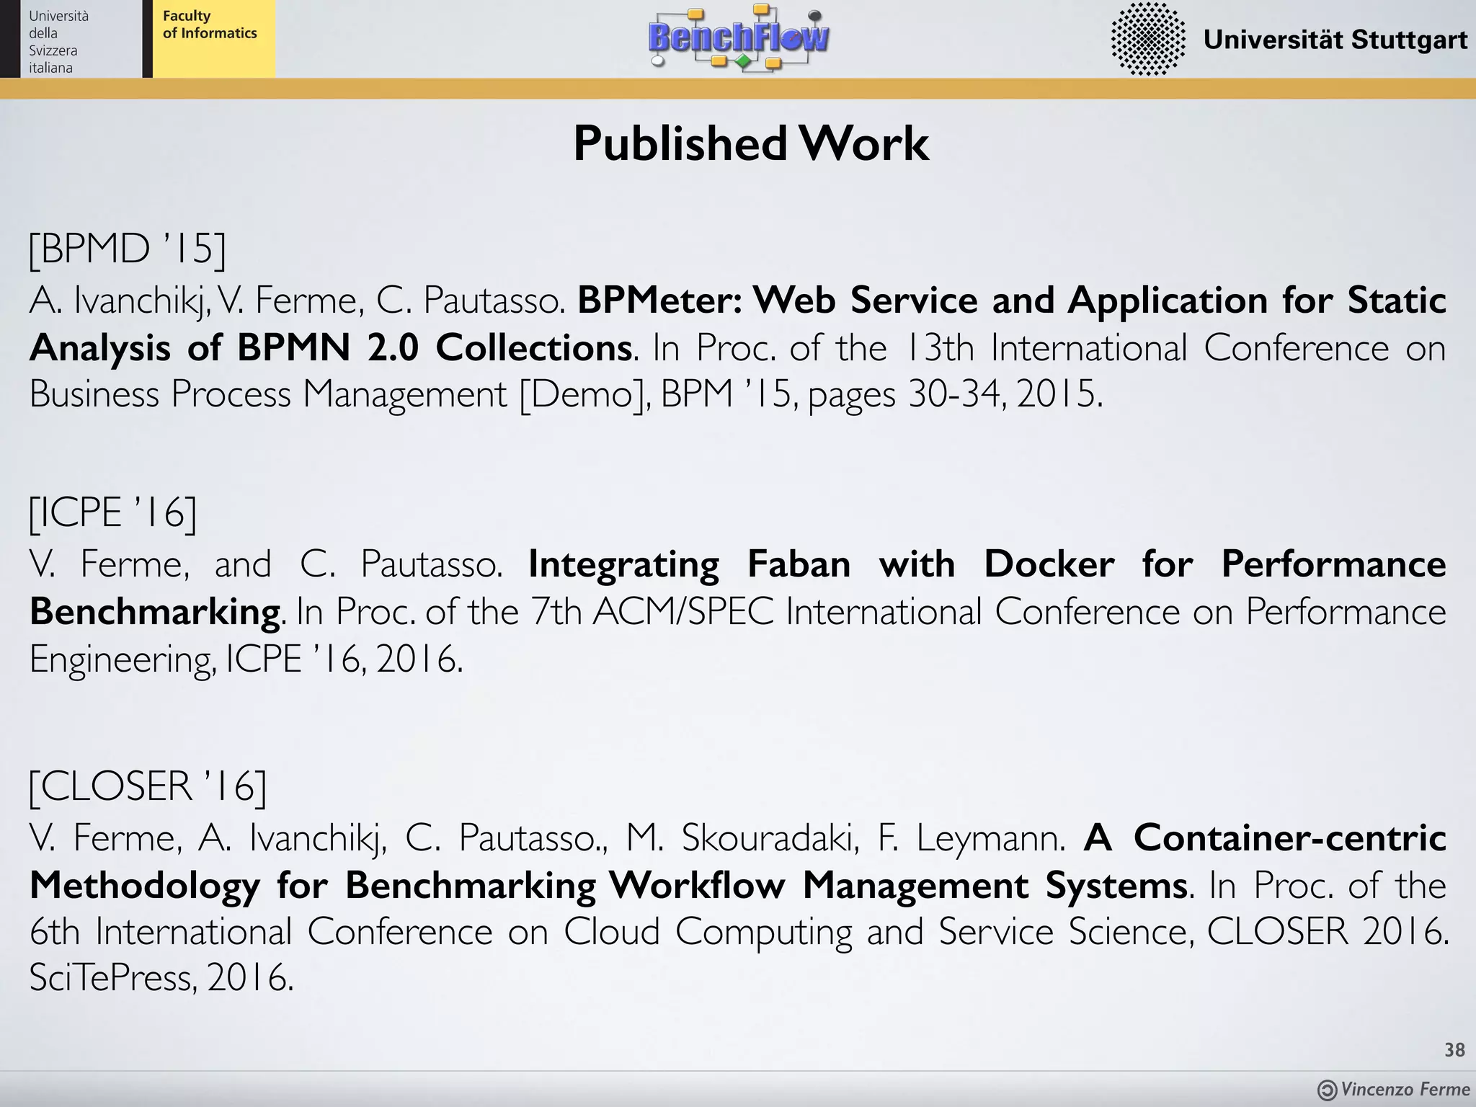The width and height of the screenshot is (1476, 1107).
Task: Click the BenchFlow logo
Action: pos(739,37)
